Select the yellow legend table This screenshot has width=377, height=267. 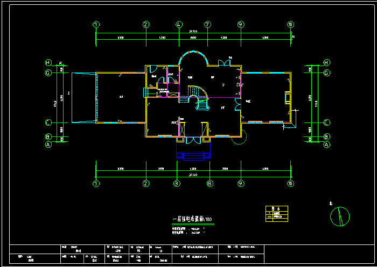coord(277,214)
